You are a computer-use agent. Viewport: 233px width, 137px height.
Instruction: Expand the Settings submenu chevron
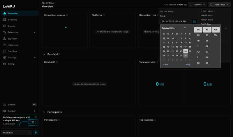[35, 57]
